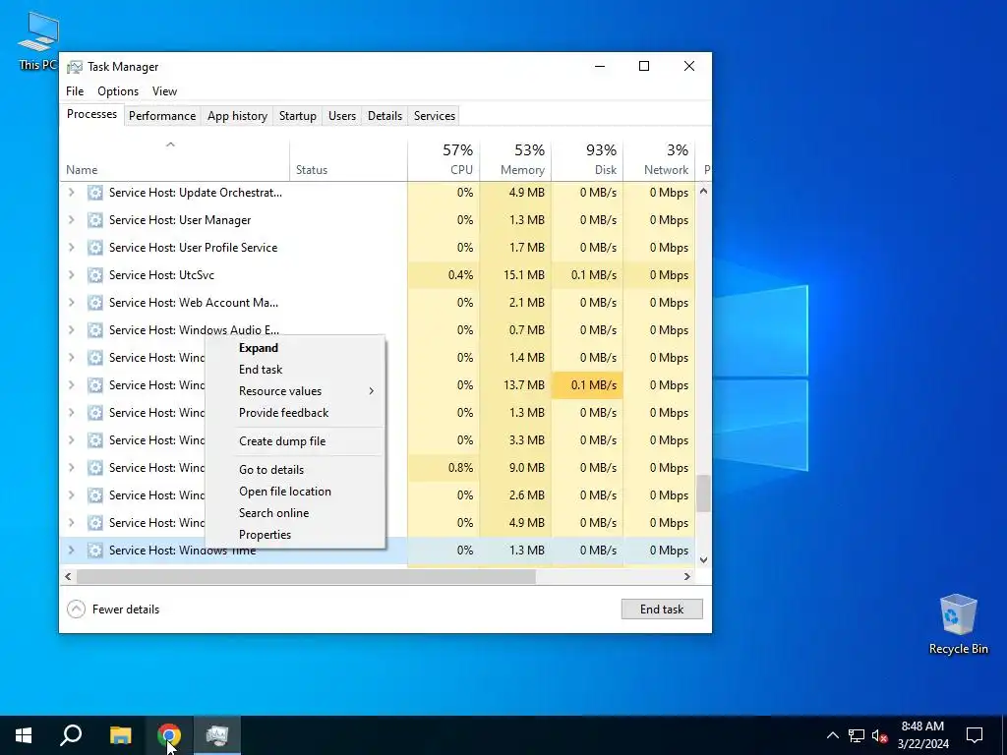Choose Expand in context menu
The image size is (1007, 755).
tap(295, 348)
